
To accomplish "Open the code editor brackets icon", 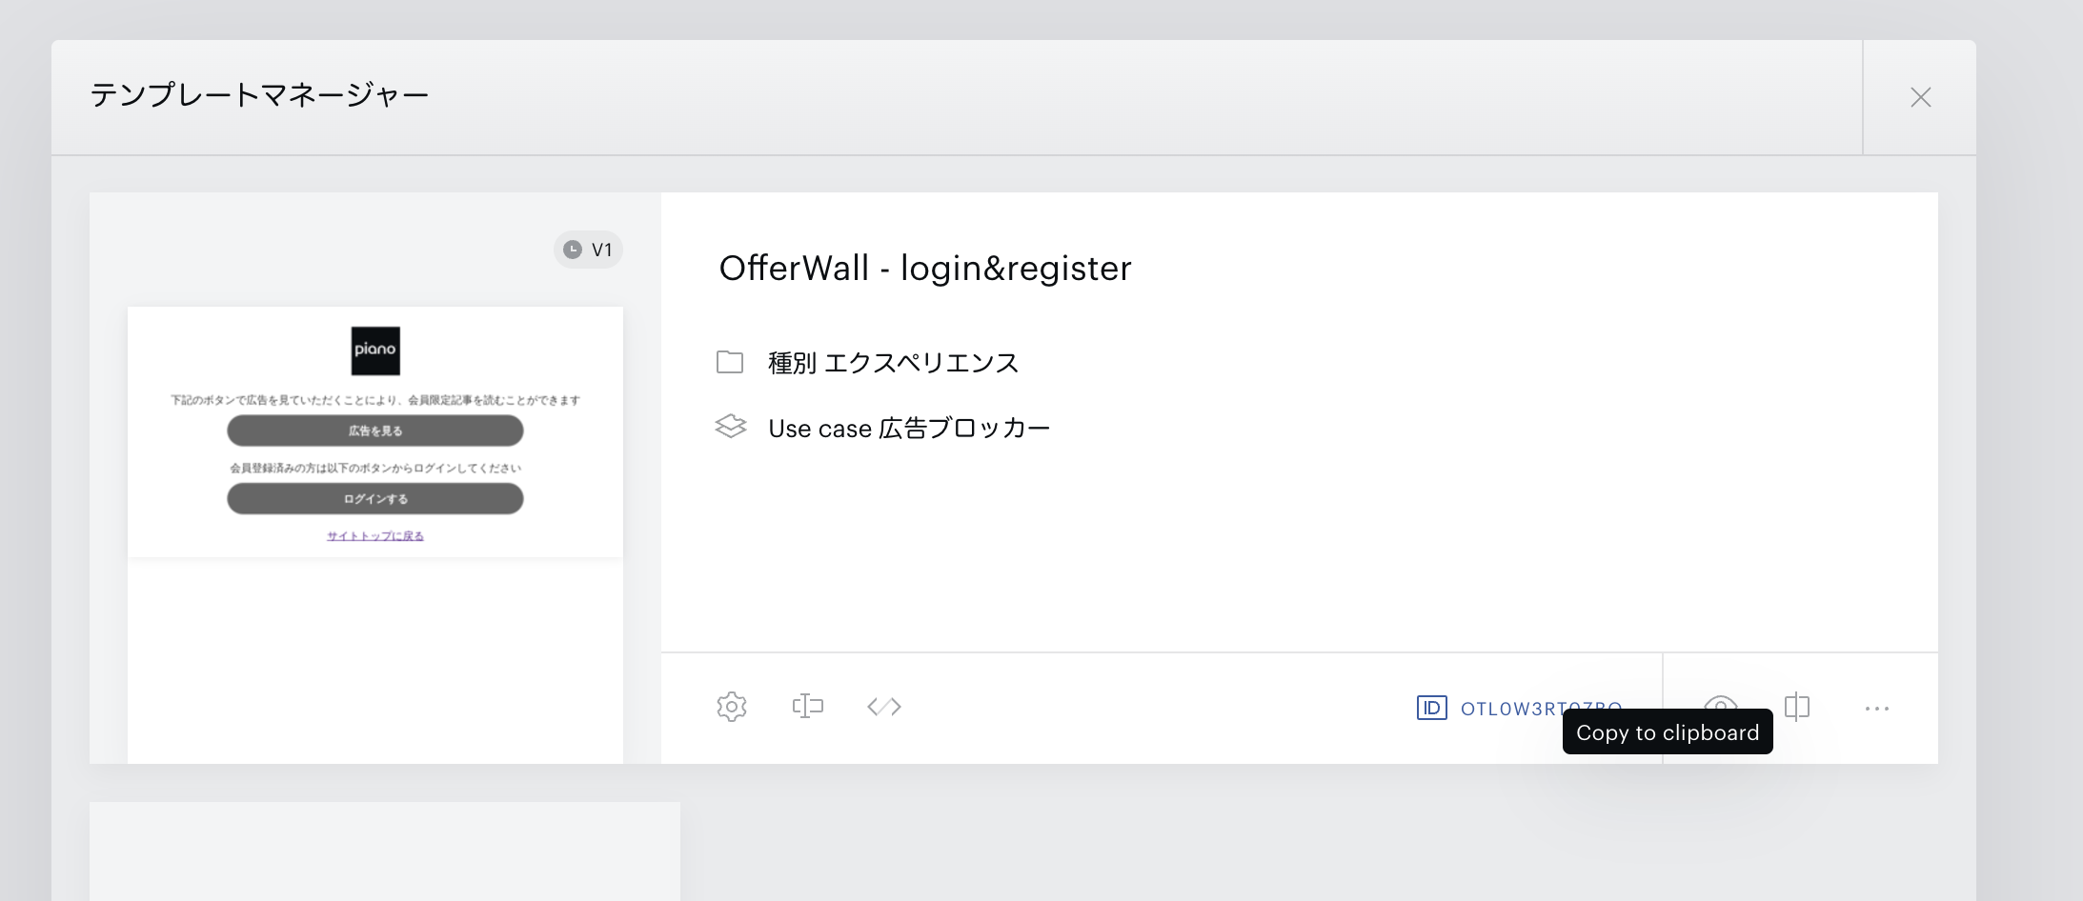I will (x=883, y=707).
